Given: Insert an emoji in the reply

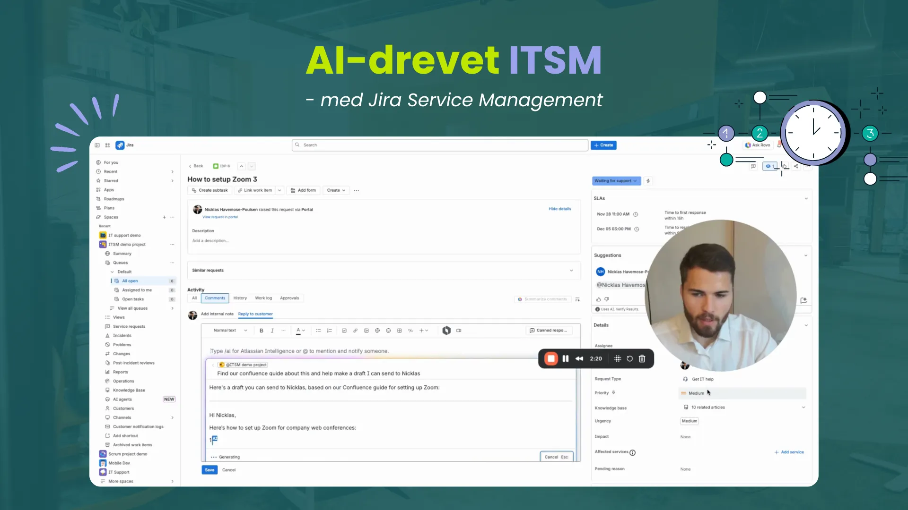Looking at the screenshot, I should tap(388, 331).
